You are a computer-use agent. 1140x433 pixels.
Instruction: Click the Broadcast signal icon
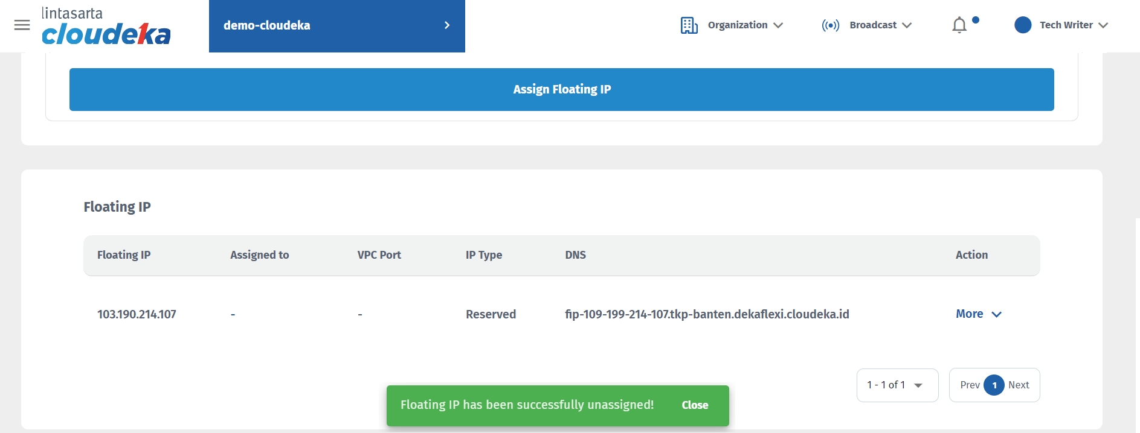[x=830, y=25]
